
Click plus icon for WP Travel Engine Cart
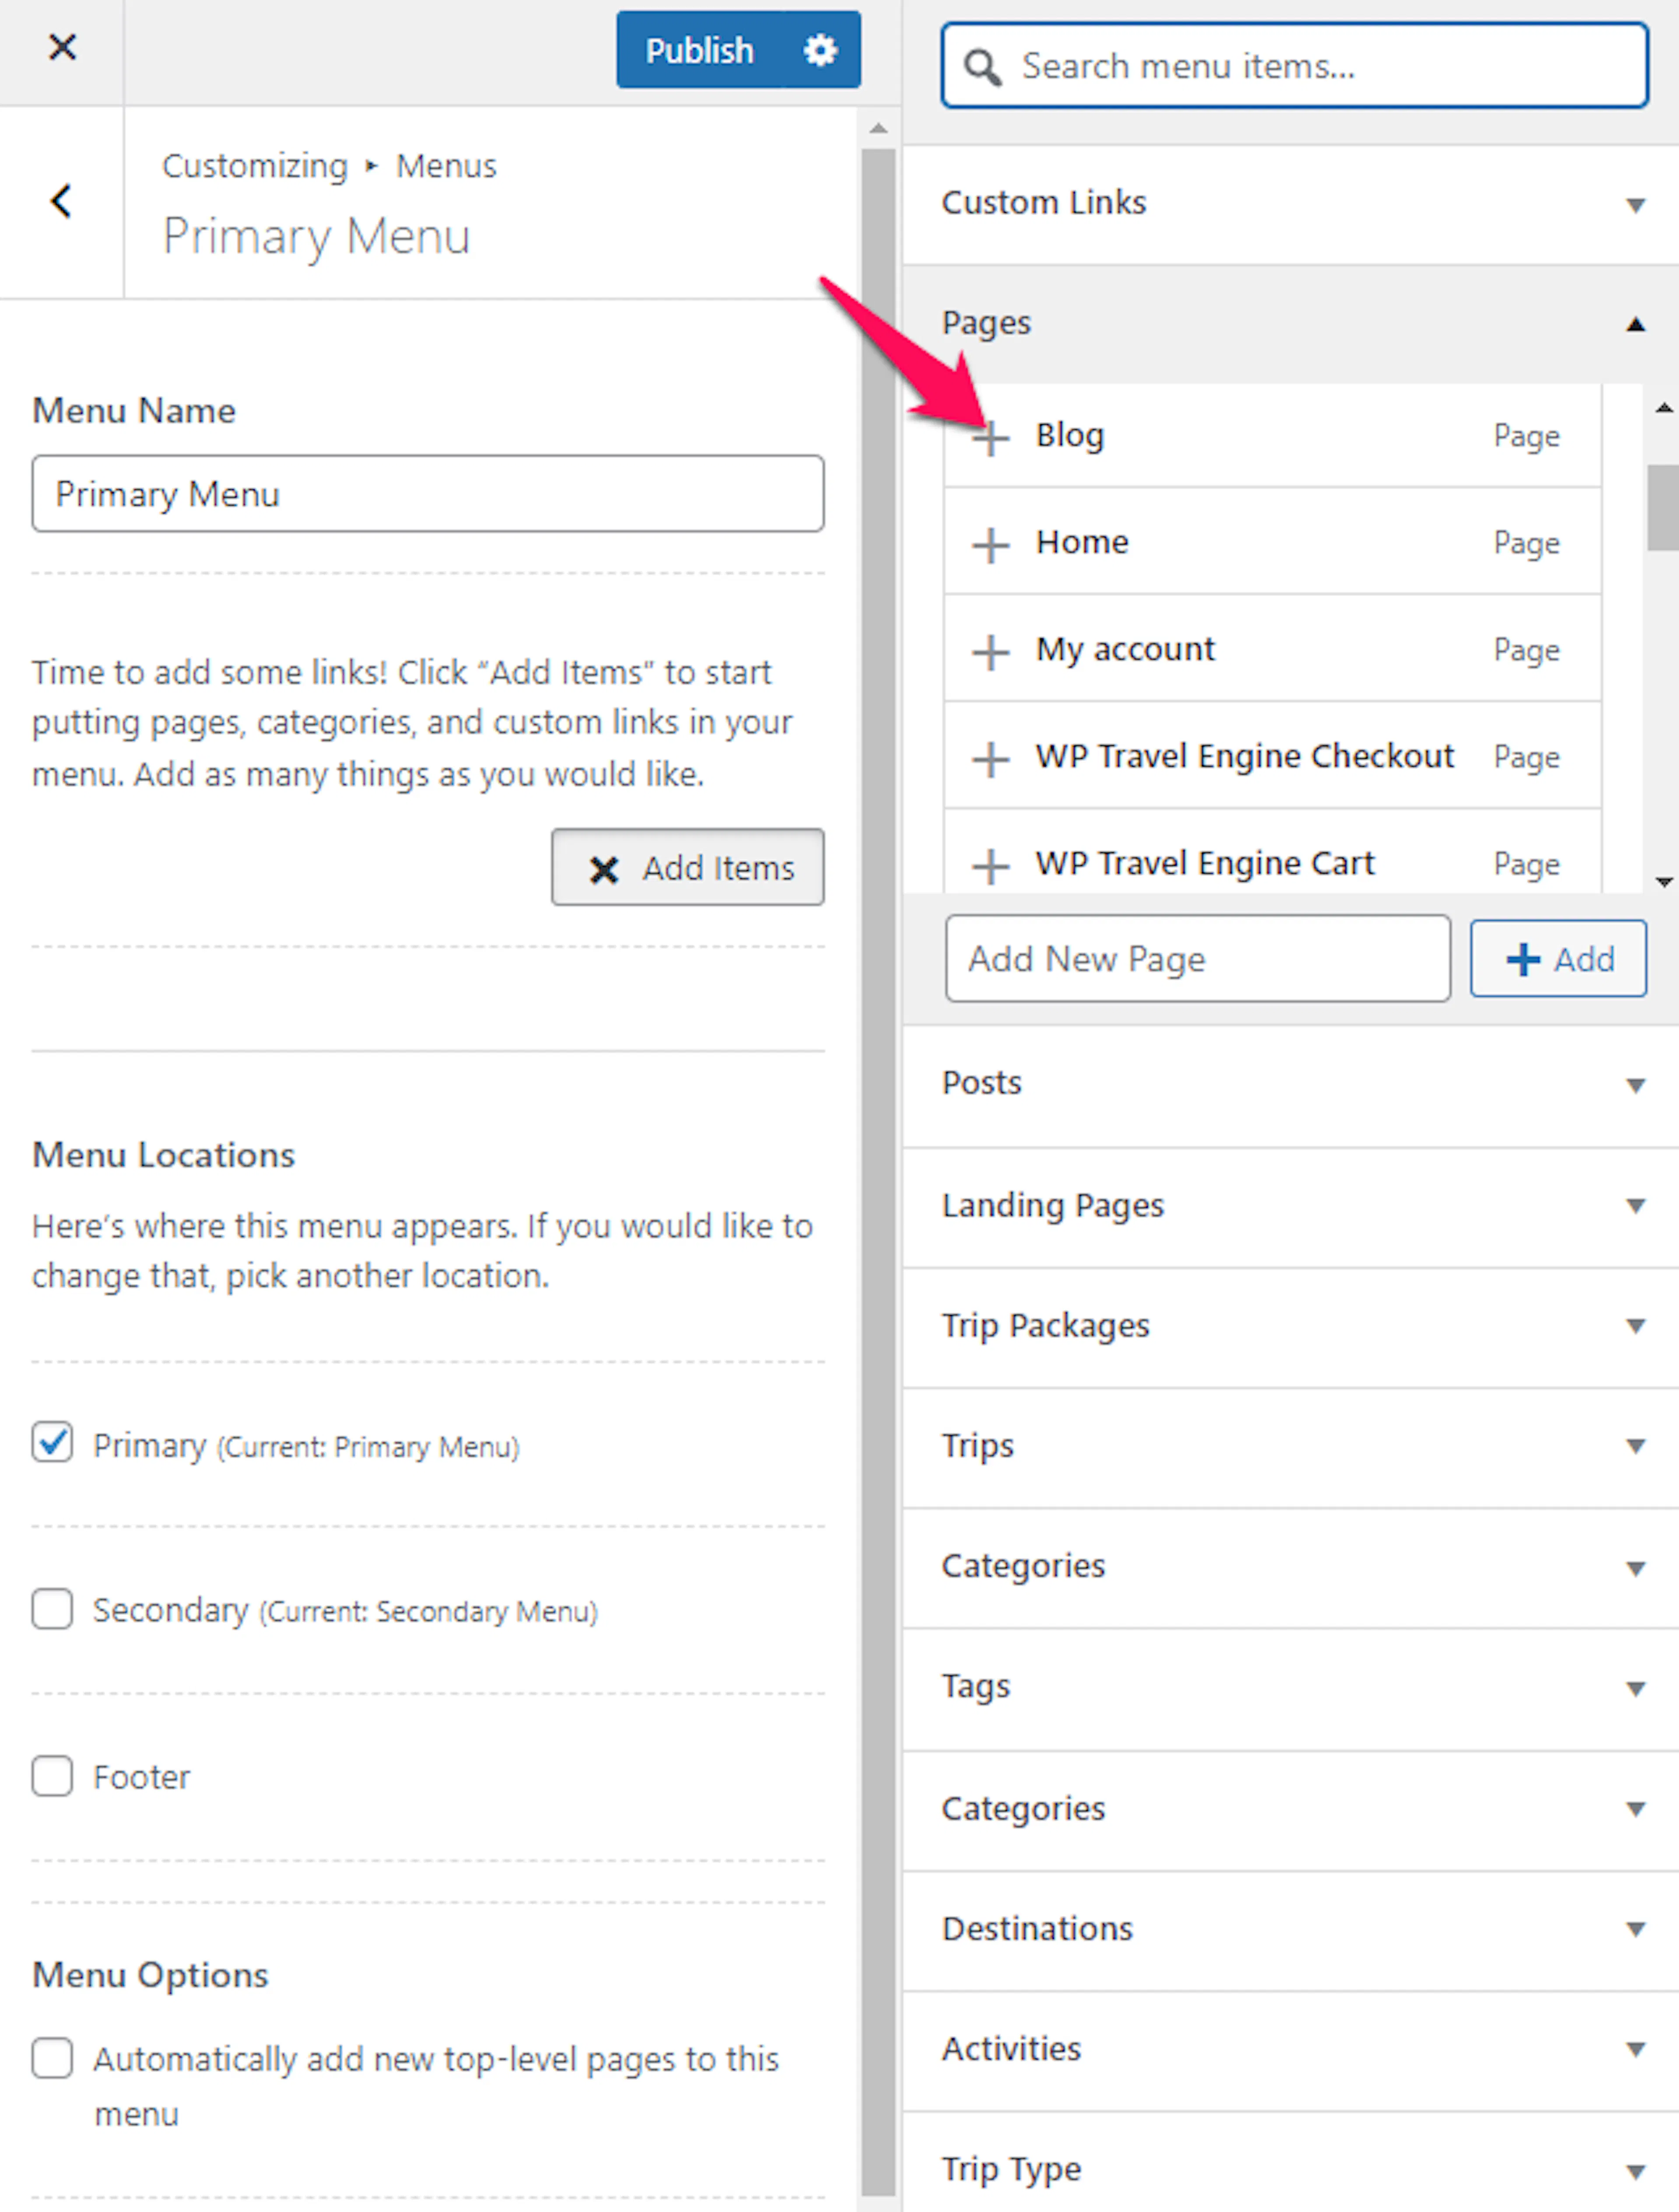990,866
